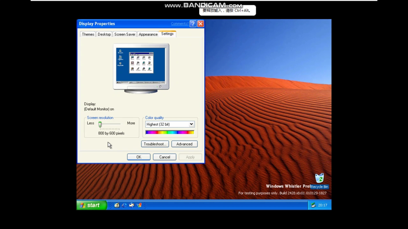This screenshot has height=229, width=408.
Task: Select the Settings tab
Action: point(167,34)
